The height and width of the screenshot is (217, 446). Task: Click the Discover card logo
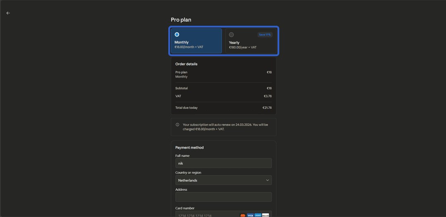[266, 215]
